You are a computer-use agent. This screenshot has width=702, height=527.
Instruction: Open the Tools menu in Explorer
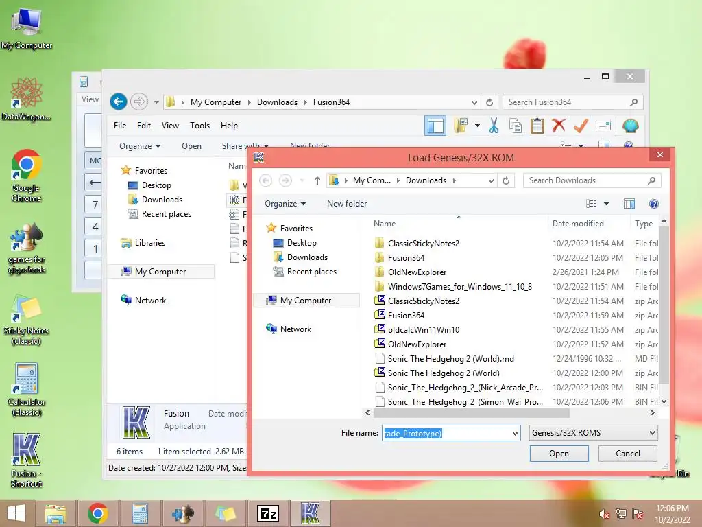[x=199, y=126]
